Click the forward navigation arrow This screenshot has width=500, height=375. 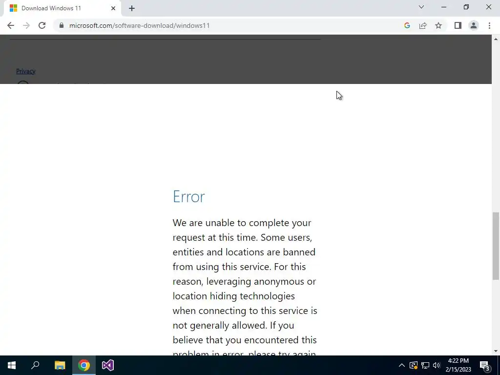26,25
